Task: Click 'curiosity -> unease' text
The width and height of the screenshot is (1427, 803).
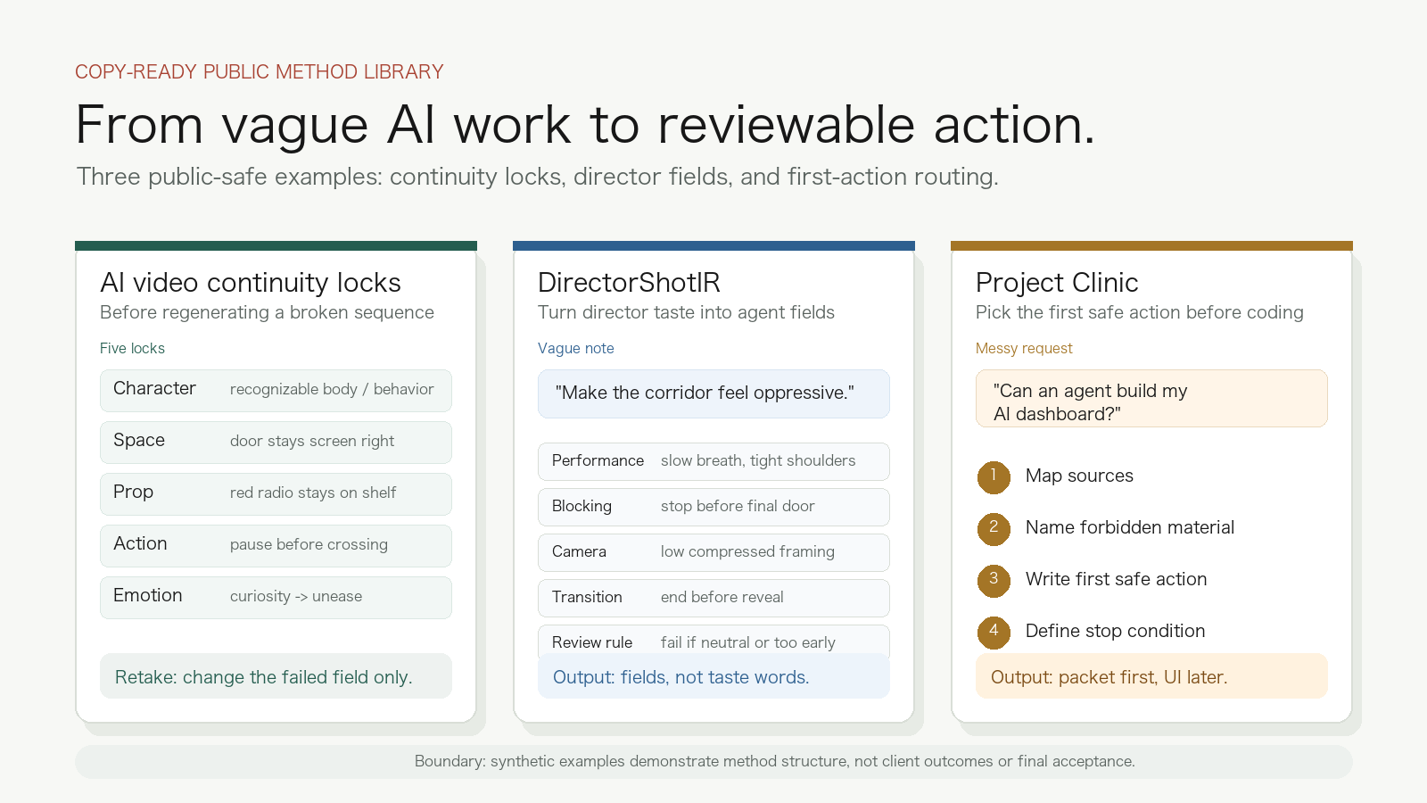Action: (296, 597)
